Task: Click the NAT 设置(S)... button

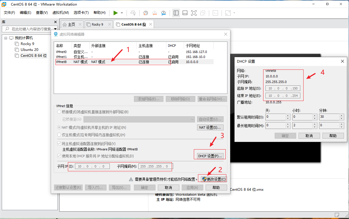Action: click(210, 127)
